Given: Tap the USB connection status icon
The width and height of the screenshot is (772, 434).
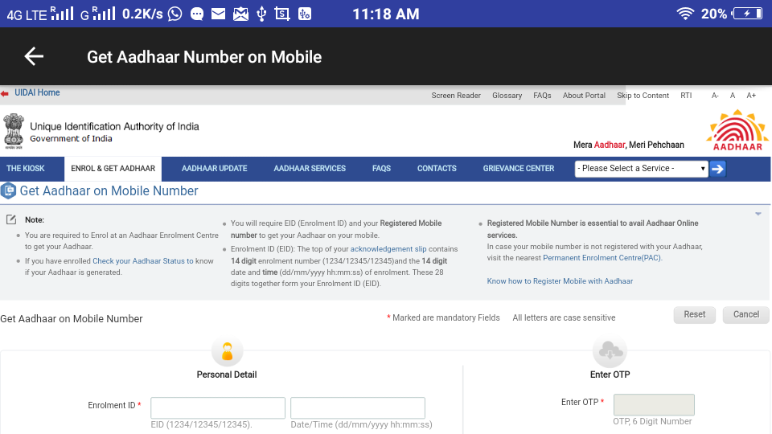Looking at the screenshot, I should click(x=261, y=14).
